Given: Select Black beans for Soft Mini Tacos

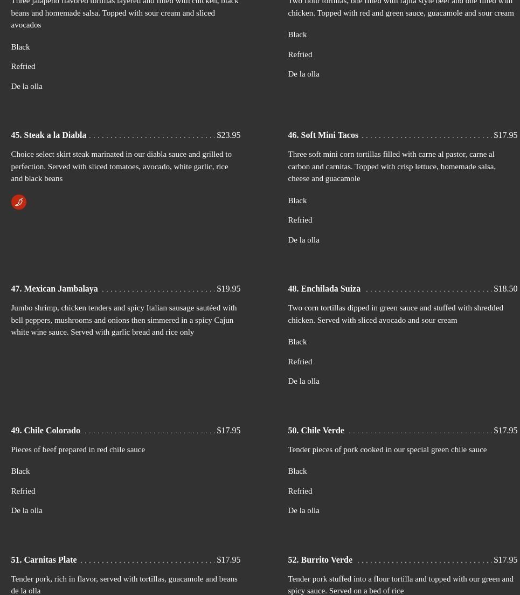Looking at the screenshot, I should click(297, 200).
